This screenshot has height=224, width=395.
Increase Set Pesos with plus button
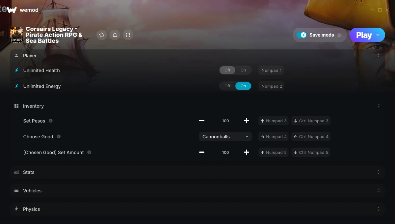click(x=247, y=121)
